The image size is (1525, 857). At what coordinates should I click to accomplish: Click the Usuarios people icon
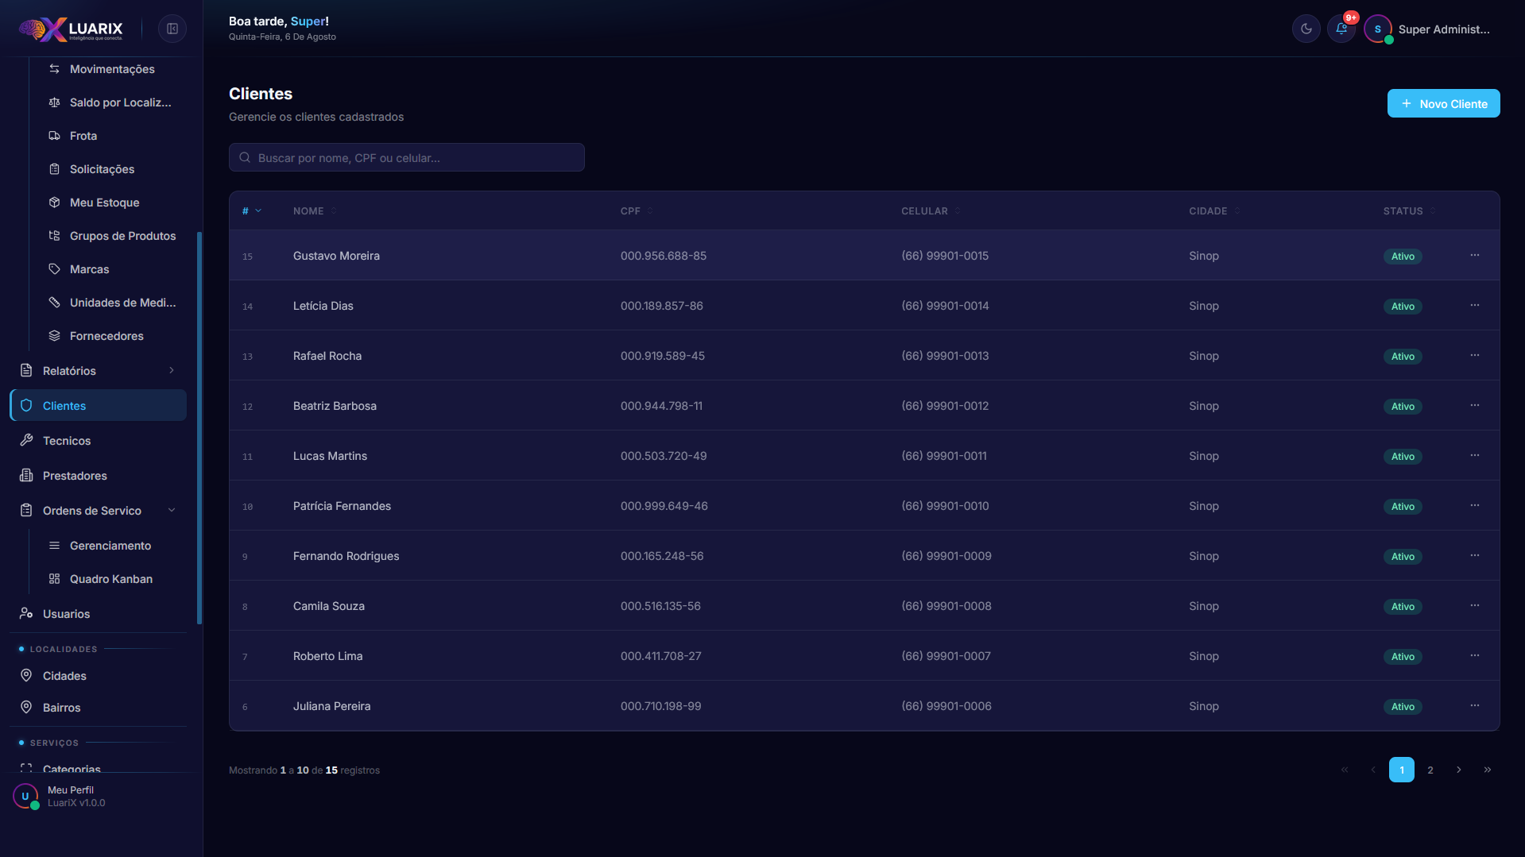point(26,614)
